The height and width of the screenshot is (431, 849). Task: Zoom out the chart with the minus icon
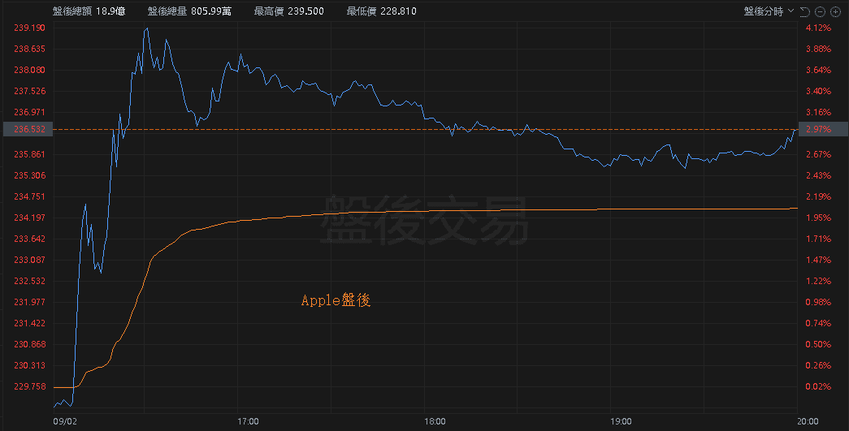point(820,11)
